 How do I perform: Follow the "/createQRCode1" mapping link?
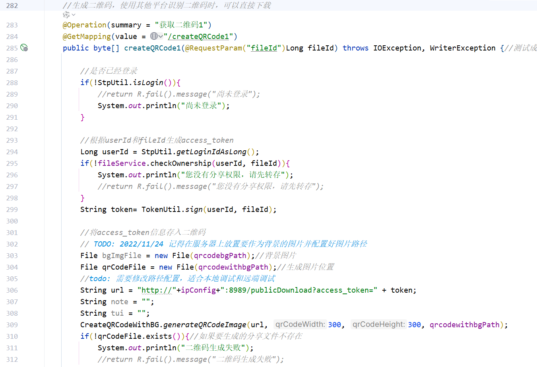click(x=198, y=36)
